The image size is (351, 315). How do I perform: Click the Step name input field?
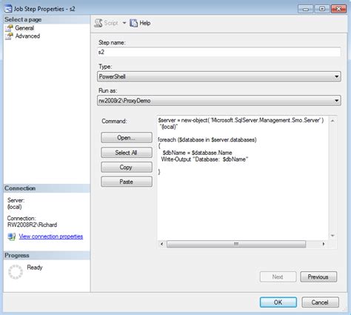coord(219,52)
